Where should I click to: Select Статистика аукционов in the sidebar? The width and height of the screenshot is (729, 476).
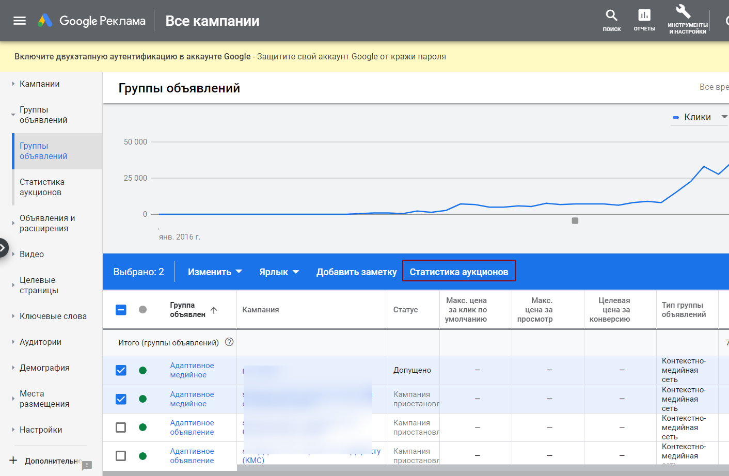coord(42,187)
